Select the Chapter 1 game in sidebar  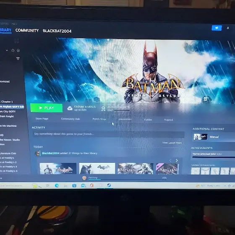pyautogui.click(x=7, y=102)
